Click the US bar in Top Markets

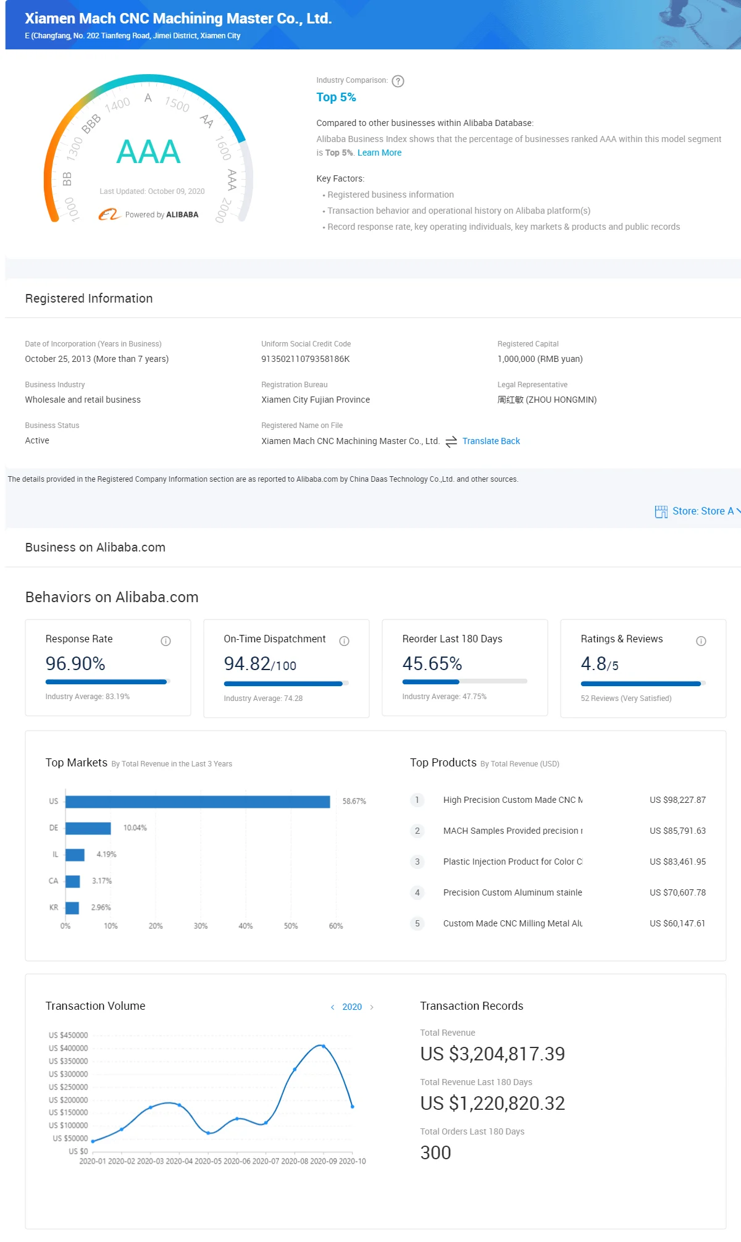(x=198, y=802)
